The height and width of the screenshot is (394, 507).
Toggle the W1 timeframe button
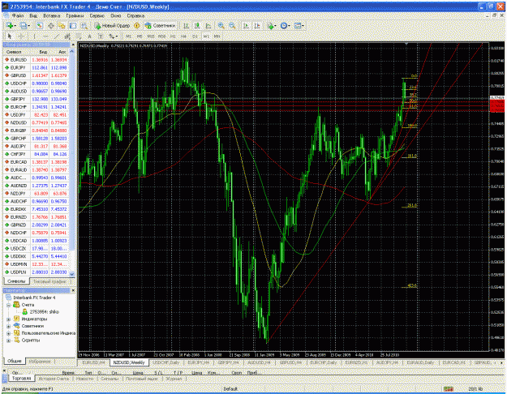click(206, 36)
